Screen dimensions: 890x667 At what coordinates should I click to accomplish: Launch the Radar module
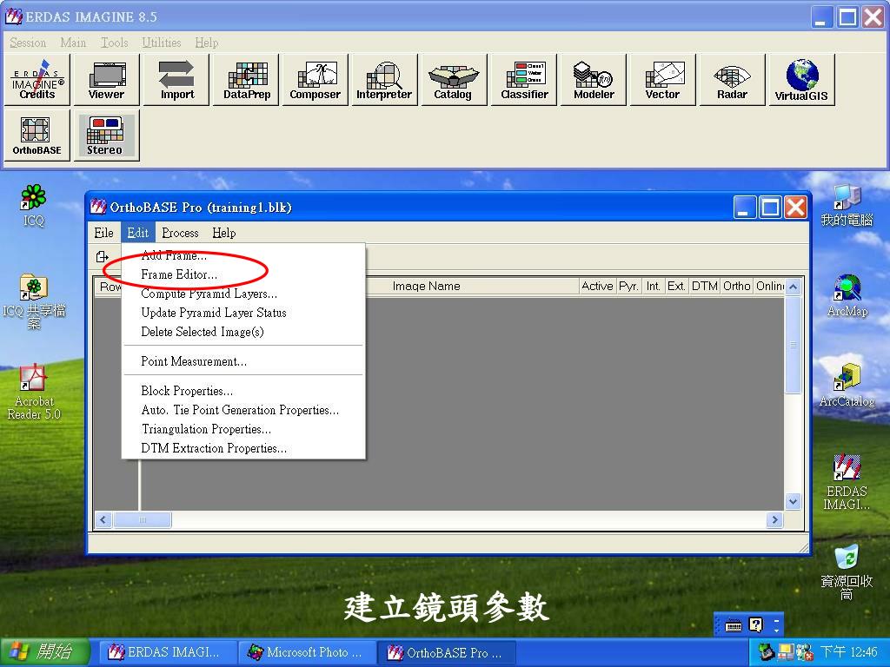point(732,80)
